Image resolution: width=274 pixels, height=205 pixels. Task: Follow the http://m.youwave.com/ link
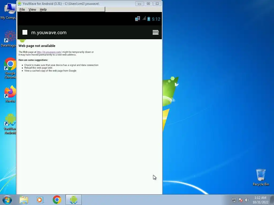(49, 52)
